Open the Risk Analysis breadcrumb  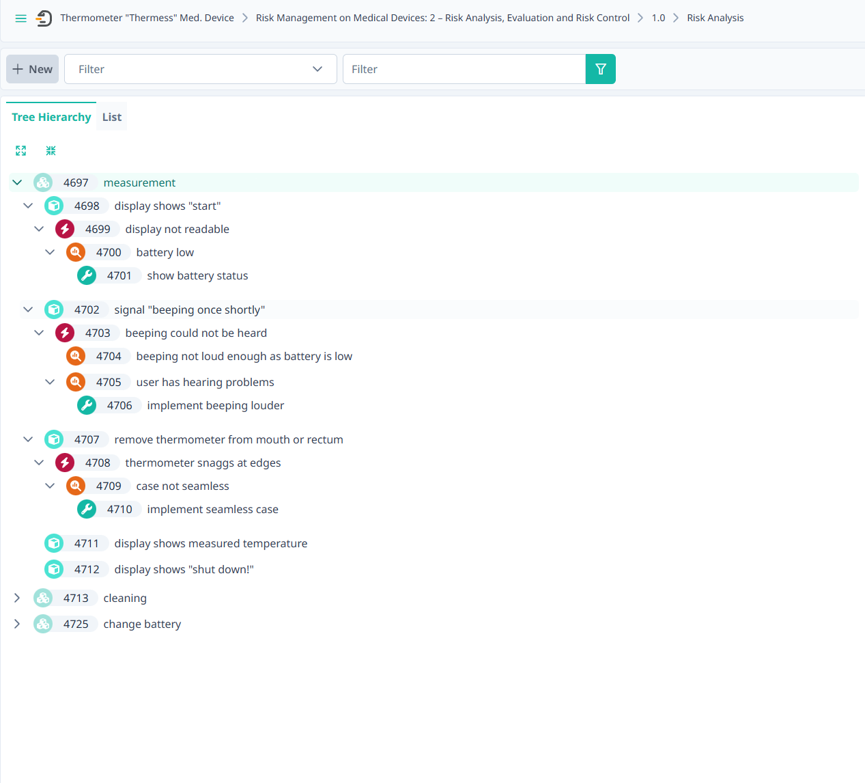click(715, 18)
